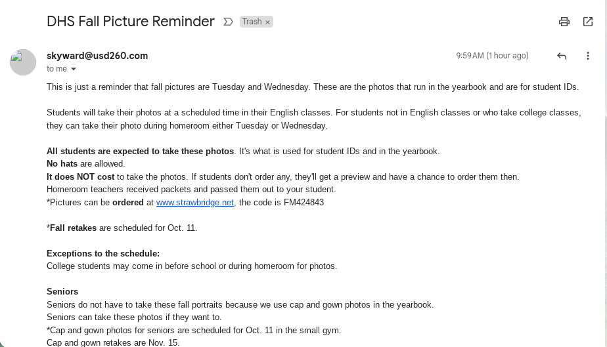Reply using the curved arrow icon
607x347 pixels.
pyautogui.click(x=562, y=56)
